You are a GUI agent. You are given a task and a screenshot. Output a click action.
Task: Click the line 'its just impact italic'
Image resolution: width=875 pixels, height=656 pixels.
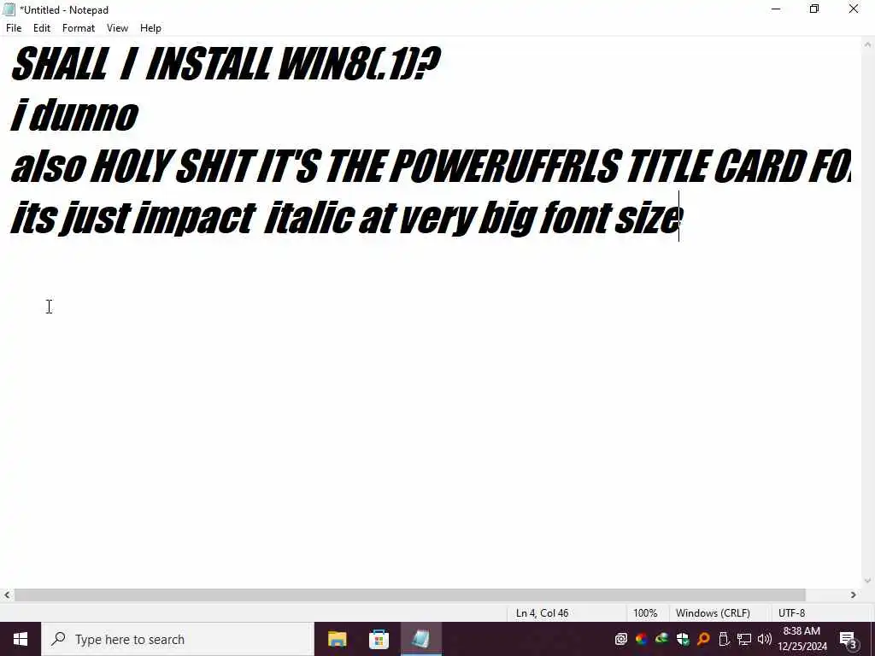(347, 218)
